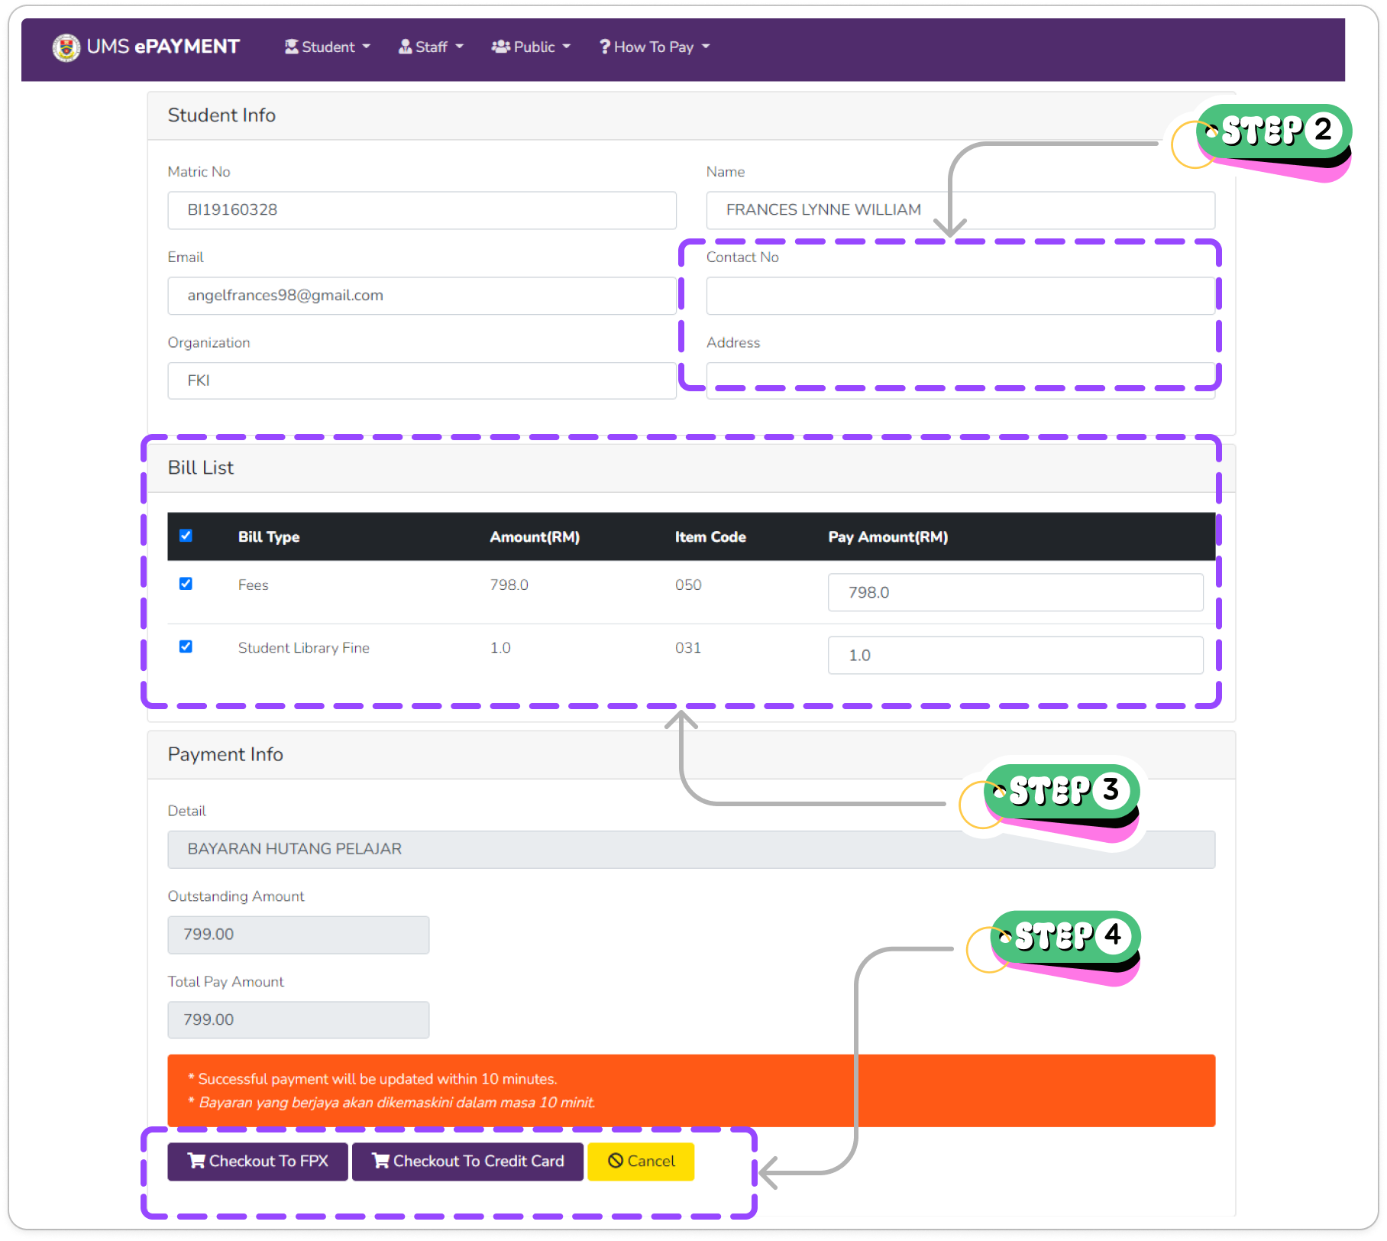Click the question mark icon in navbar
1387x1241 pixels.
pyautogui.click(x=604, y=47)
